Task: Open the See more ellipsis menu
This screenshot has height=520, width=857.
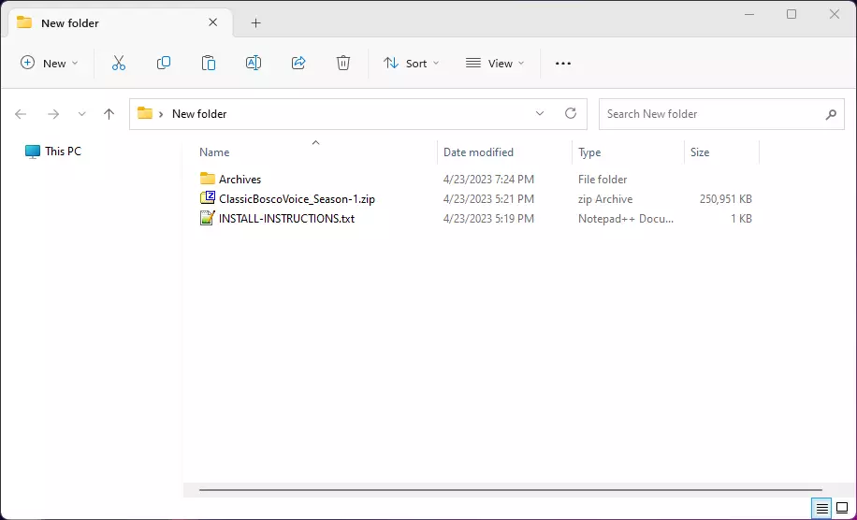Action: [562, 63]
